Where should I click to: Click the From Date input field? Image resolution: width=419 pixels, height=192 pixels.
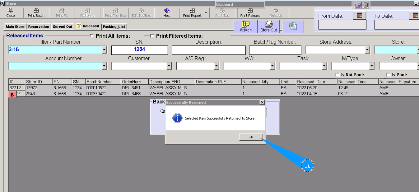(342, 25)
